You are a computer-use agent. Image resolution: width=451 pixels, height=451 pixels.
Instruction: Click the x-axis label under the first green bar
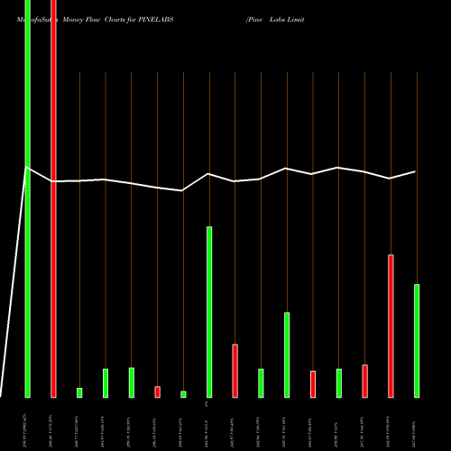[24, 430]
